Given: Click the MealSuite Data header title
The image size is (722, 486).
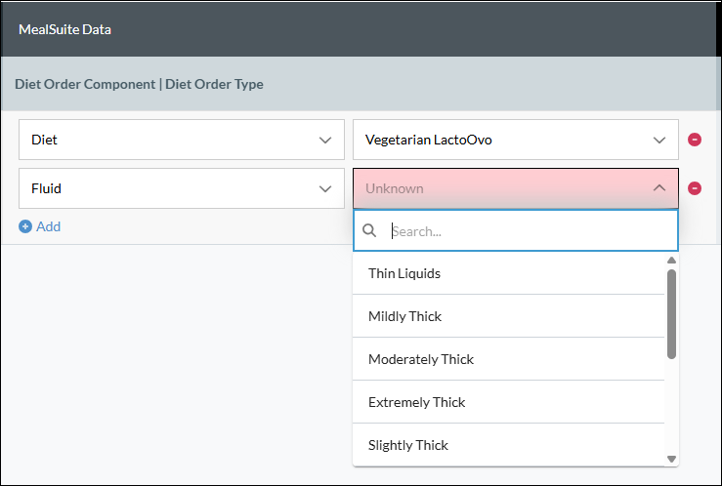Looking at the screenshot, I should 64,29.
